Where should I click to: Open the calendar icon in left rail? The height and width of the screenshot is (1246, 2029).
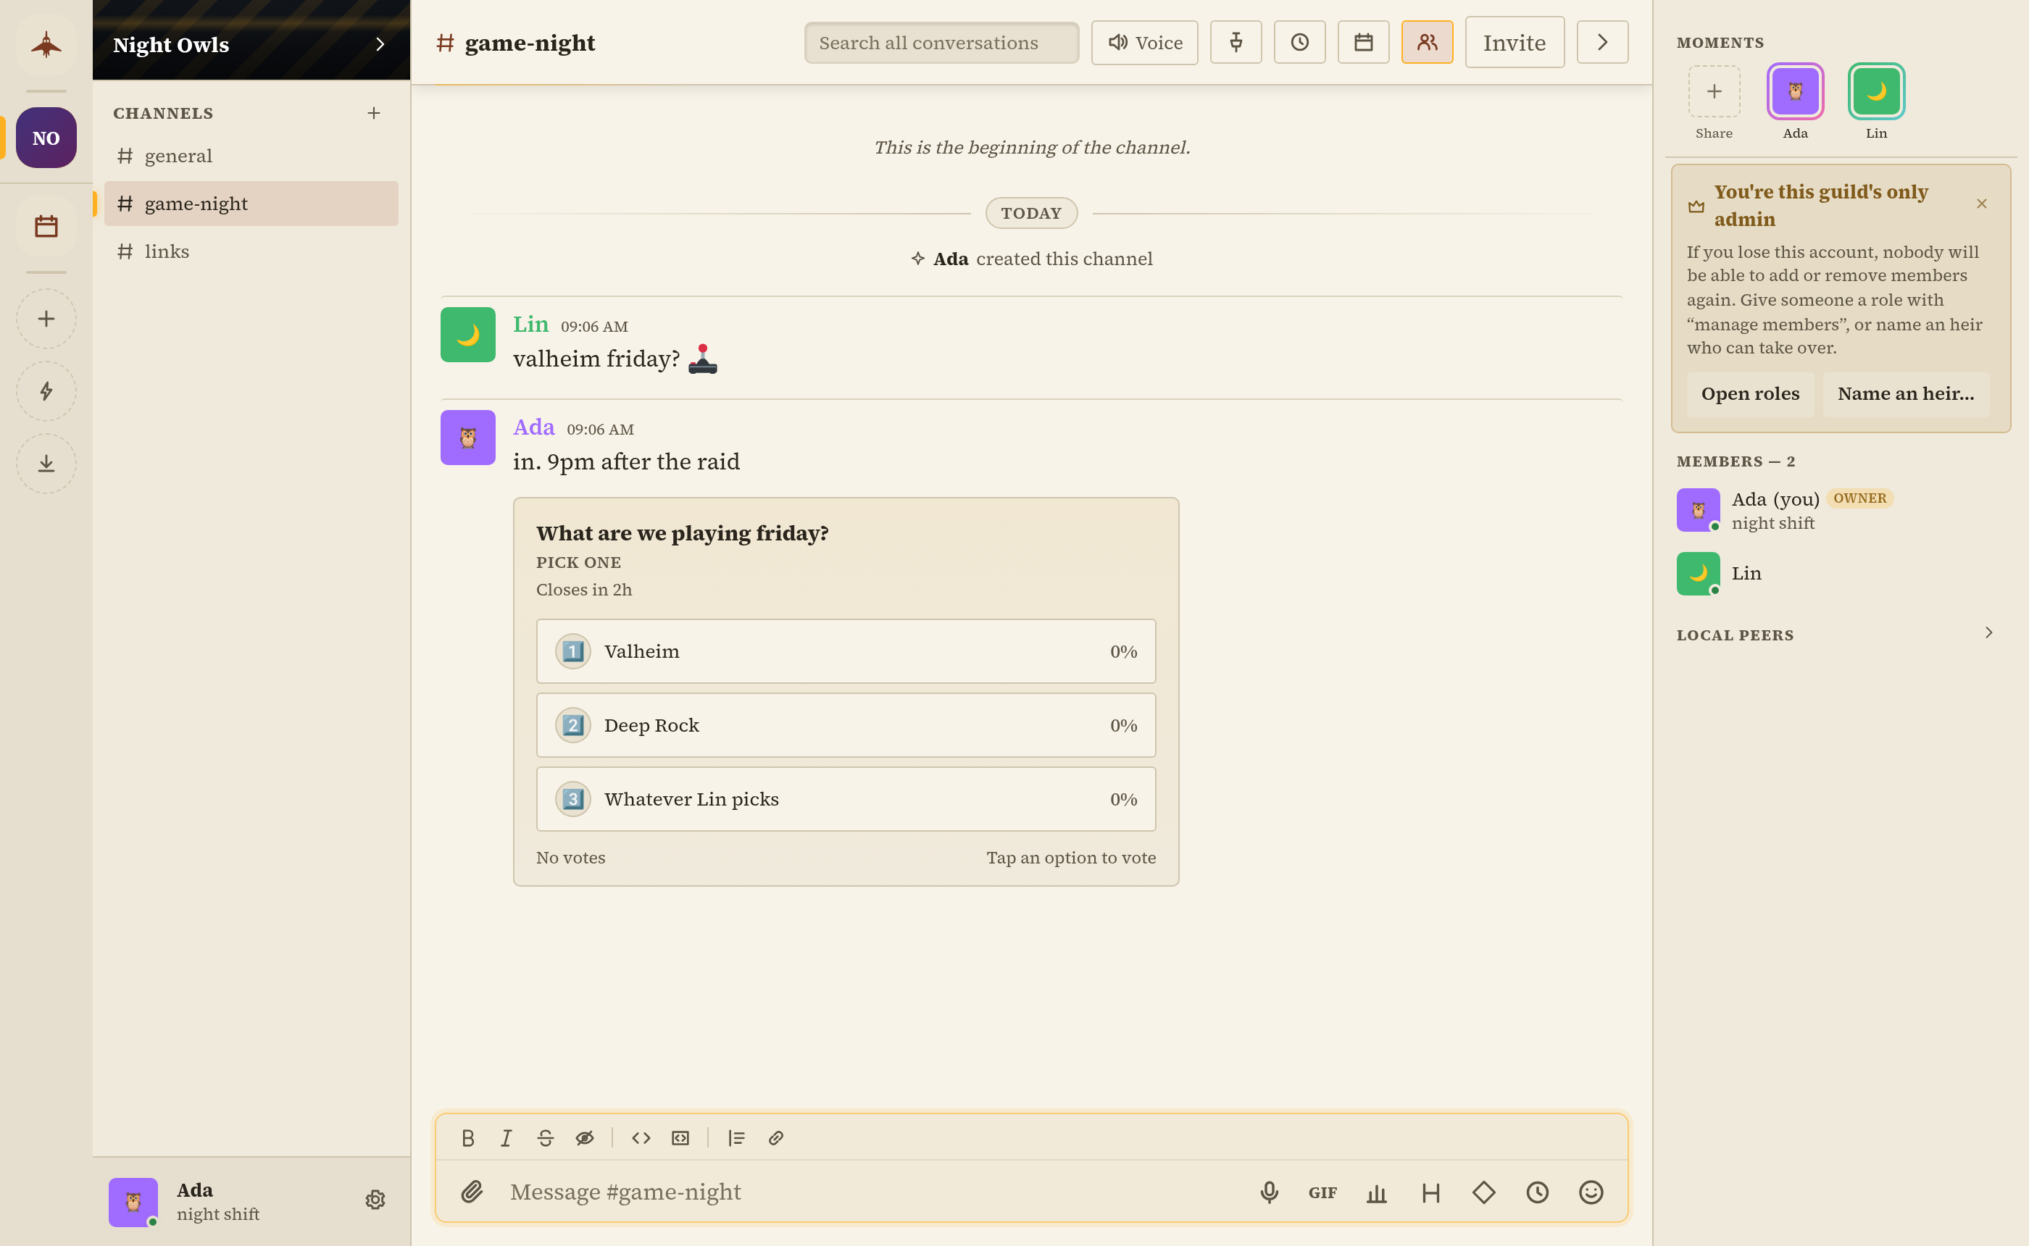[46, 226]
